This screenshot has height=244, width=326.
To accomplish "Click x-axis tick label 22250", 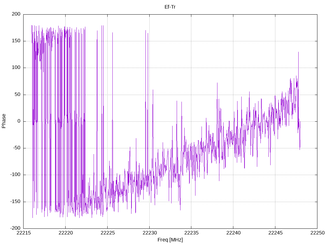I will pyautogui.click(x=317, y=233).
